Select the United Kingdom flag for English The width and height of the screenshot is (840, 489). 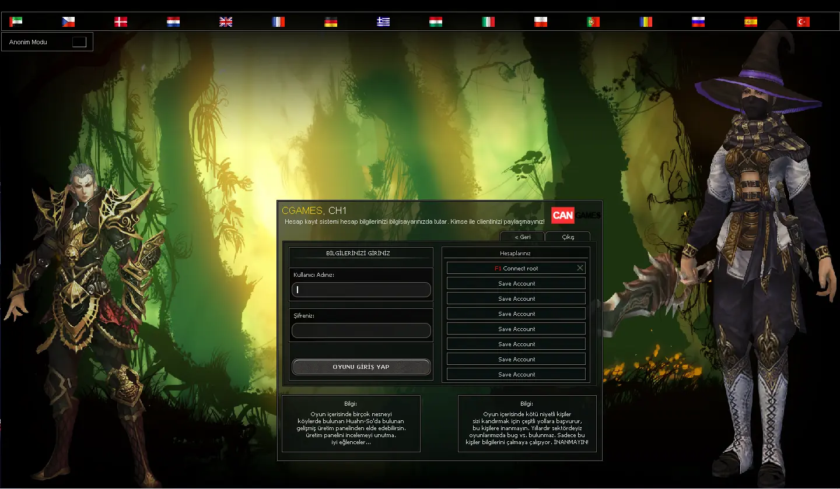226,22
